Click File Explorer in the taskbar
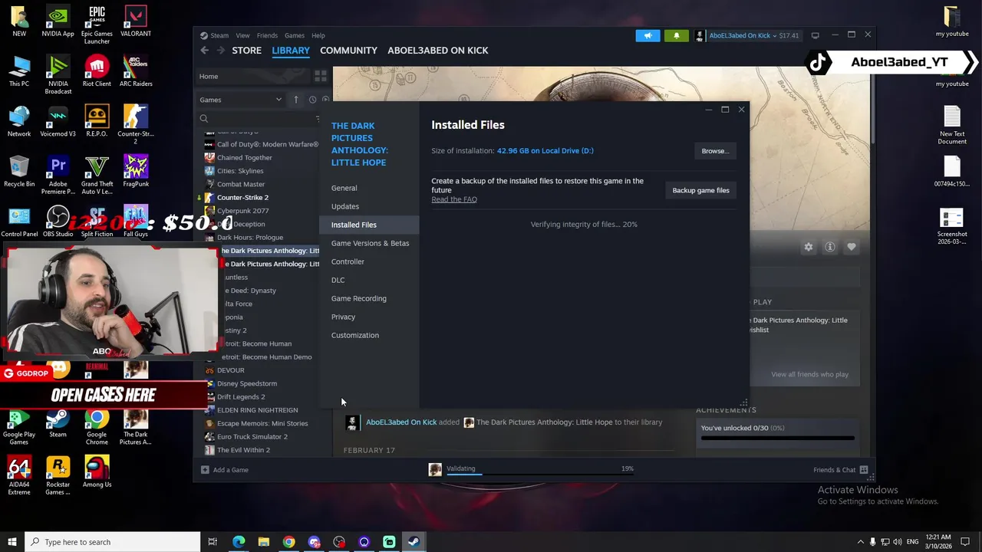 pos(263,542)
